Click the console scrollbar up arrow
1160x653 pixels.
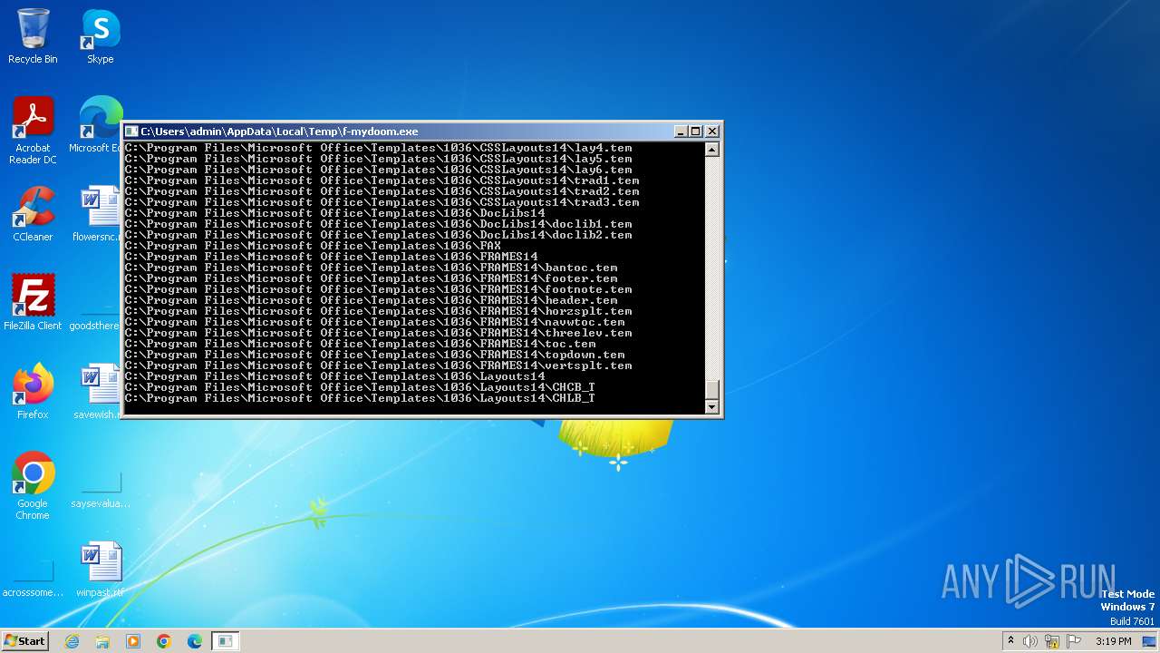pyautogui.click(x=711, y=150)
